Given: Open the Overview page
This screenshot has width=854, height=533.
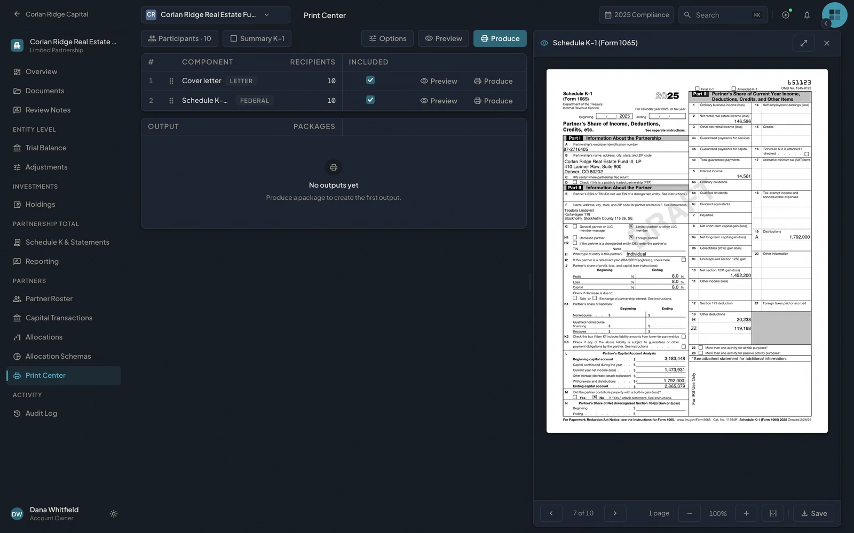Looking at the screenshot, I should coord(64,72).
